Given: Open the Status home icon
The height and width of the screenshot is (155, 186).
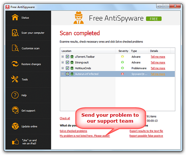Looking at the screenshot, I should click(x=15, y=17).
